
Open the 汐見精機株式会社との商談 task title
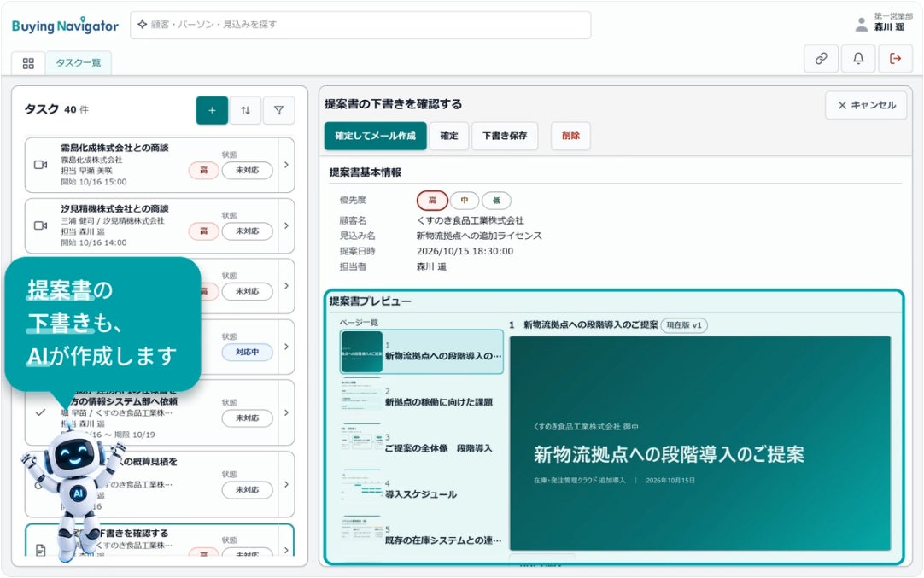(115, 208)
